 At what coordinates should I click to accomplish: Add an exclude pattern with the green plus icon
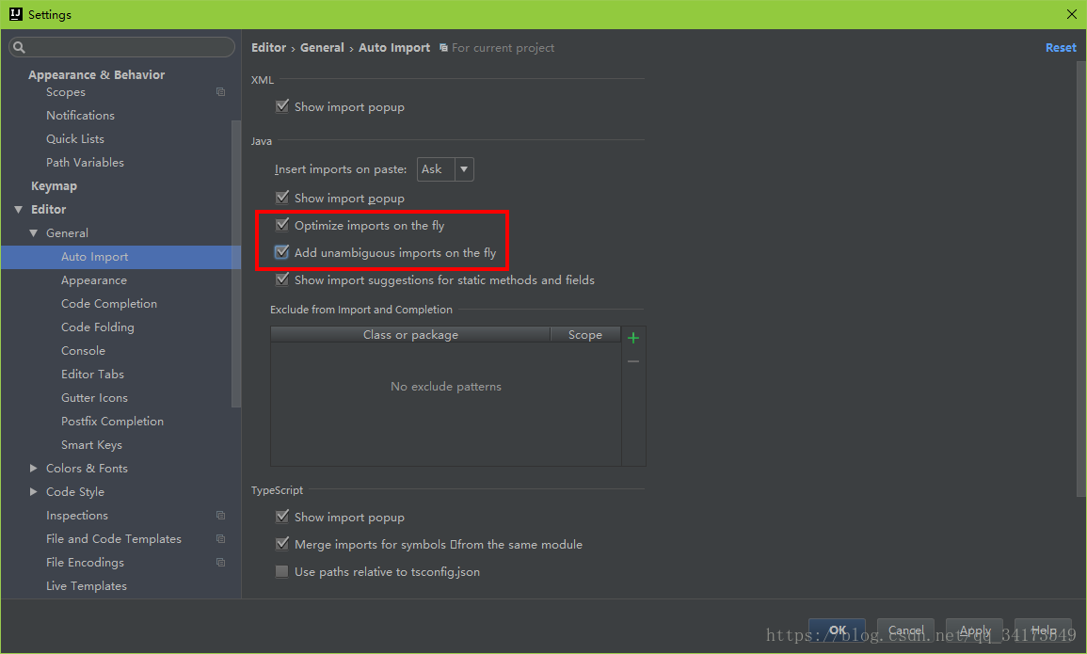click(x=632, y=337)
